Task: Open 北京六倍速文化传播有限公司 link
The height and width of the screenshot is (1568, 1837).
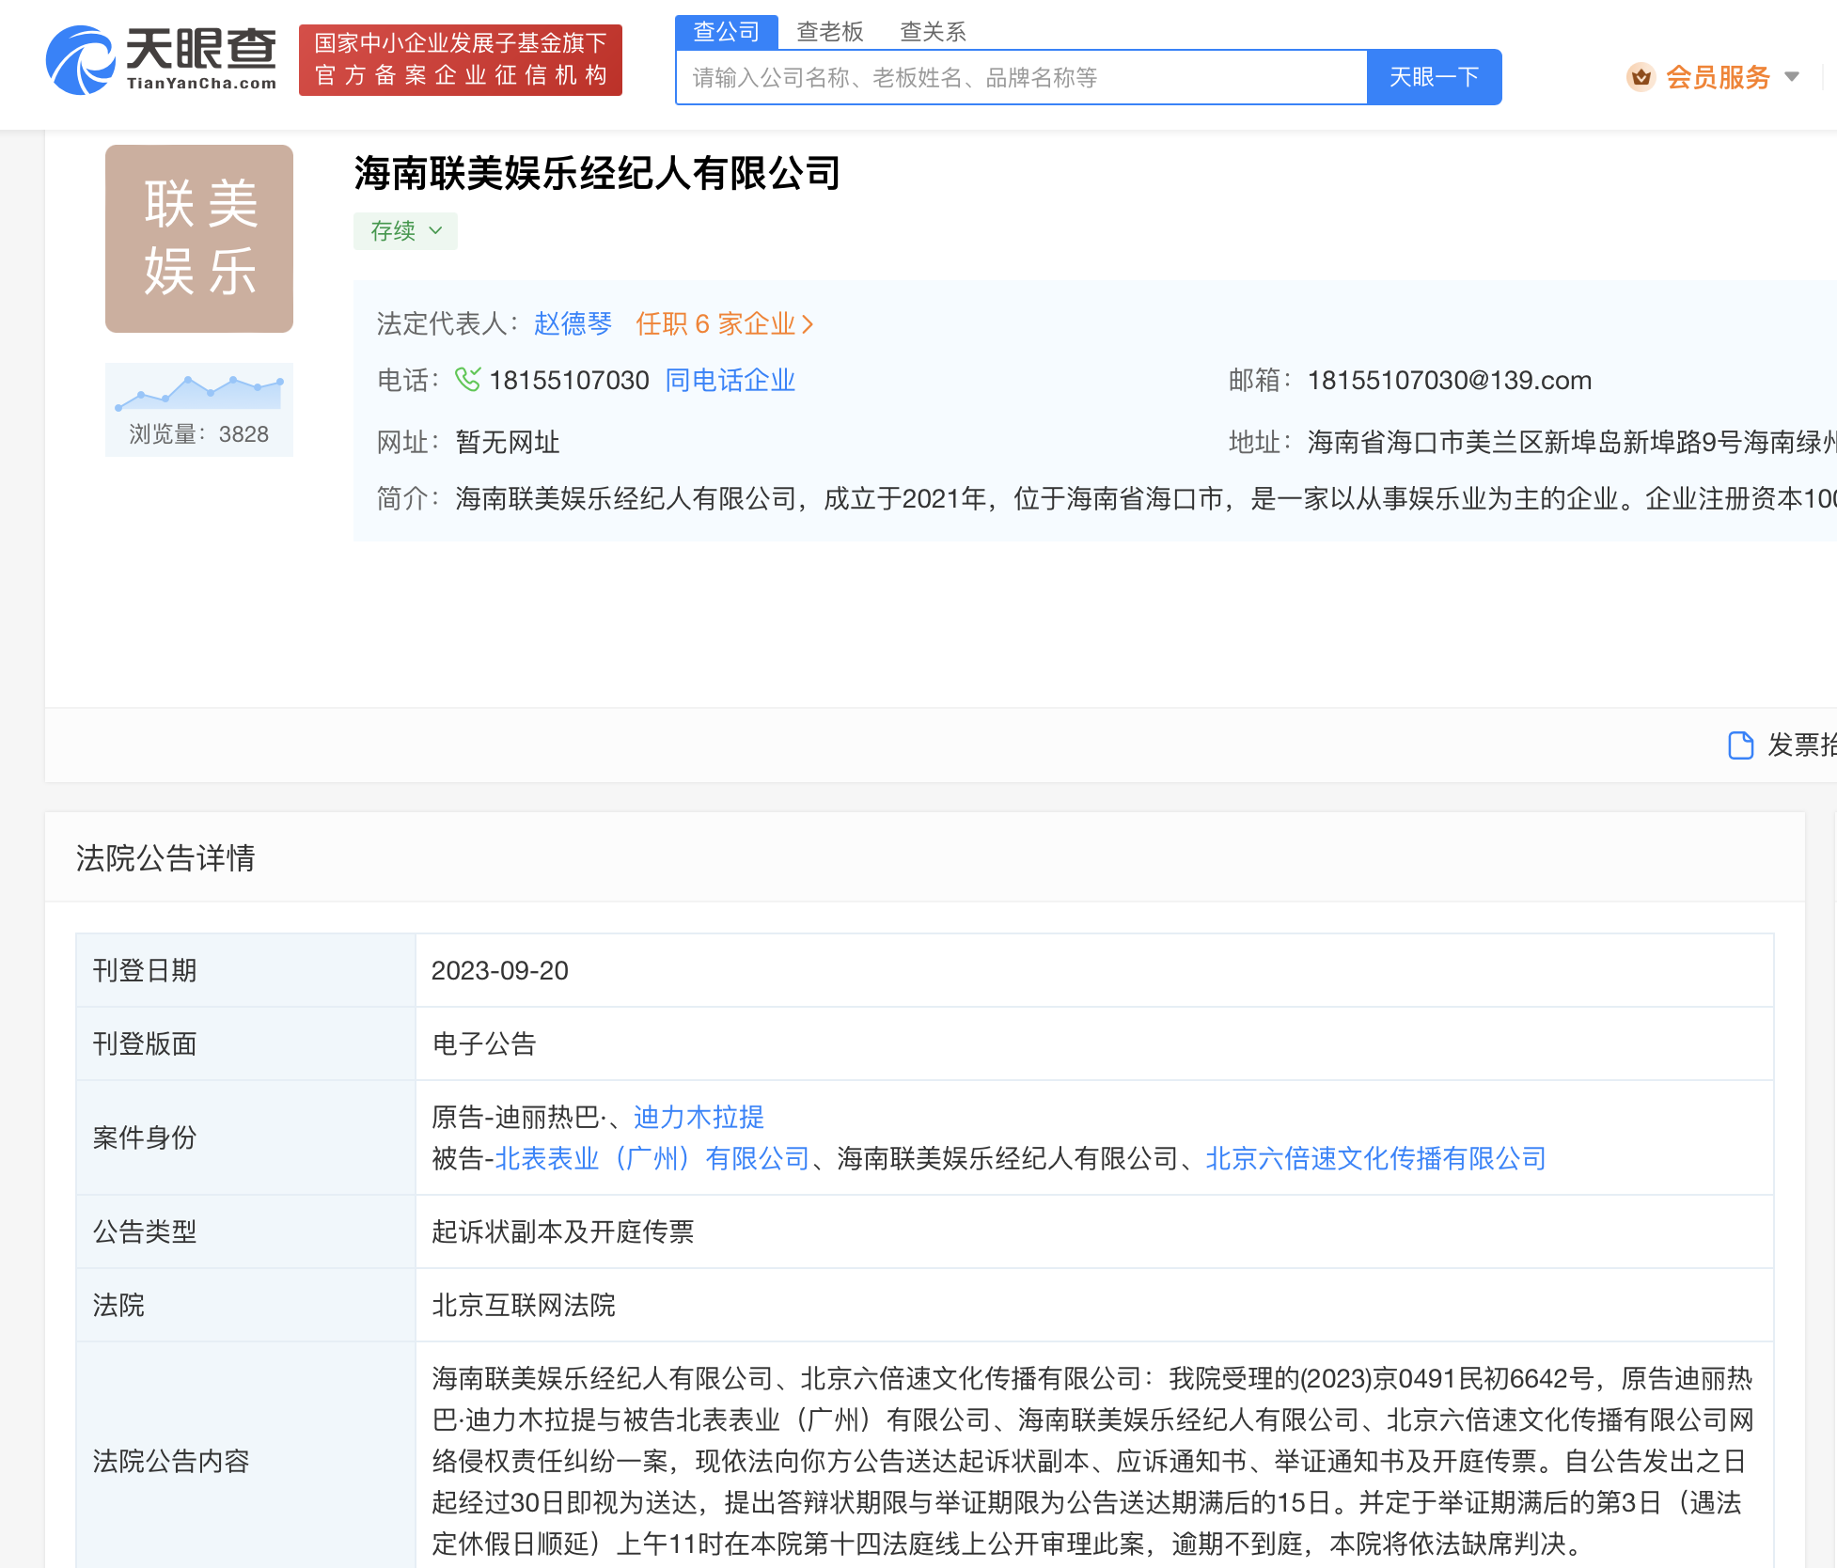Action: (x=1375, y=1158)
